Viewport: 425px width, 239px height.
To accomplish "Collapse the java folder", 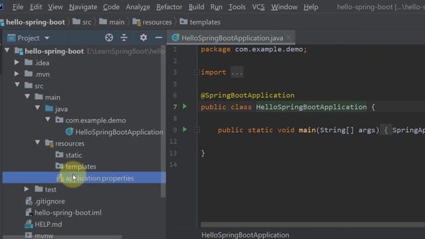I will point(38,108).
